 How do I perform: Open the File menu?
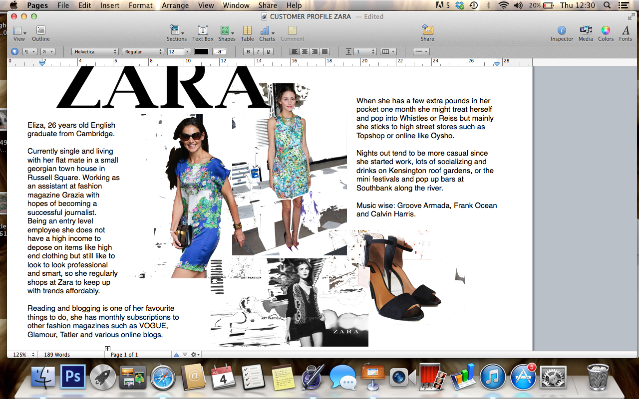point(63,5)
